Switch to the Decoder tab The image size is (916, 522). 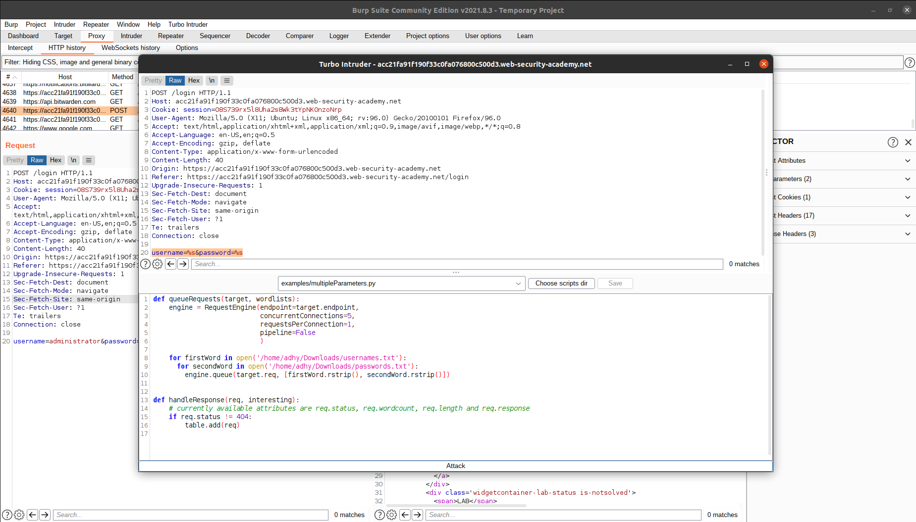pos(258,36)
